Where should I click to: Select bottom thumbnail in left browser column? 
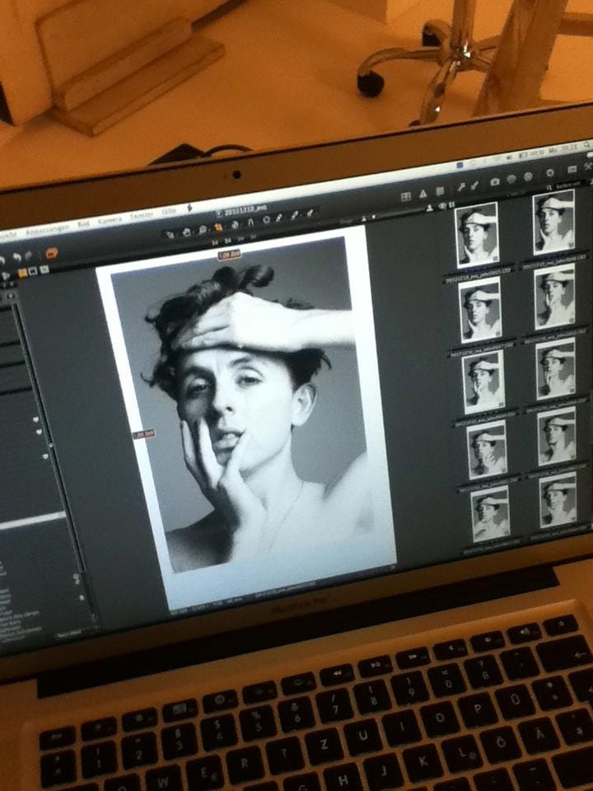click(x=491, y=514)
